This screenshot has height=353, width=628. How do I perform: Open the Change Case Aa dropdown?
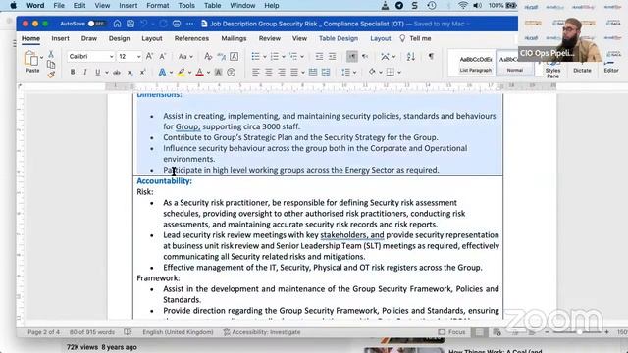(185, 57)
